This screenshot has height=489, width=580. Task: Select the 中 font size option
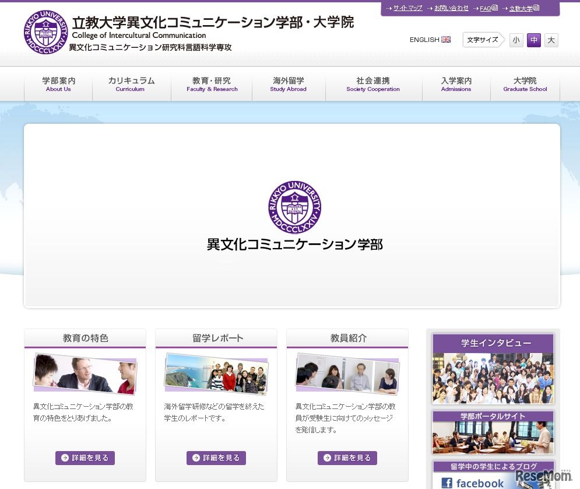click(533, 40)
